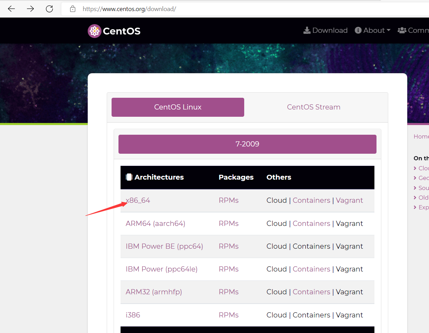The image size is (429, 333).
Task: Switch to the CentOS Stream tab
Action: pyautogui.click(x=314, y=107)
